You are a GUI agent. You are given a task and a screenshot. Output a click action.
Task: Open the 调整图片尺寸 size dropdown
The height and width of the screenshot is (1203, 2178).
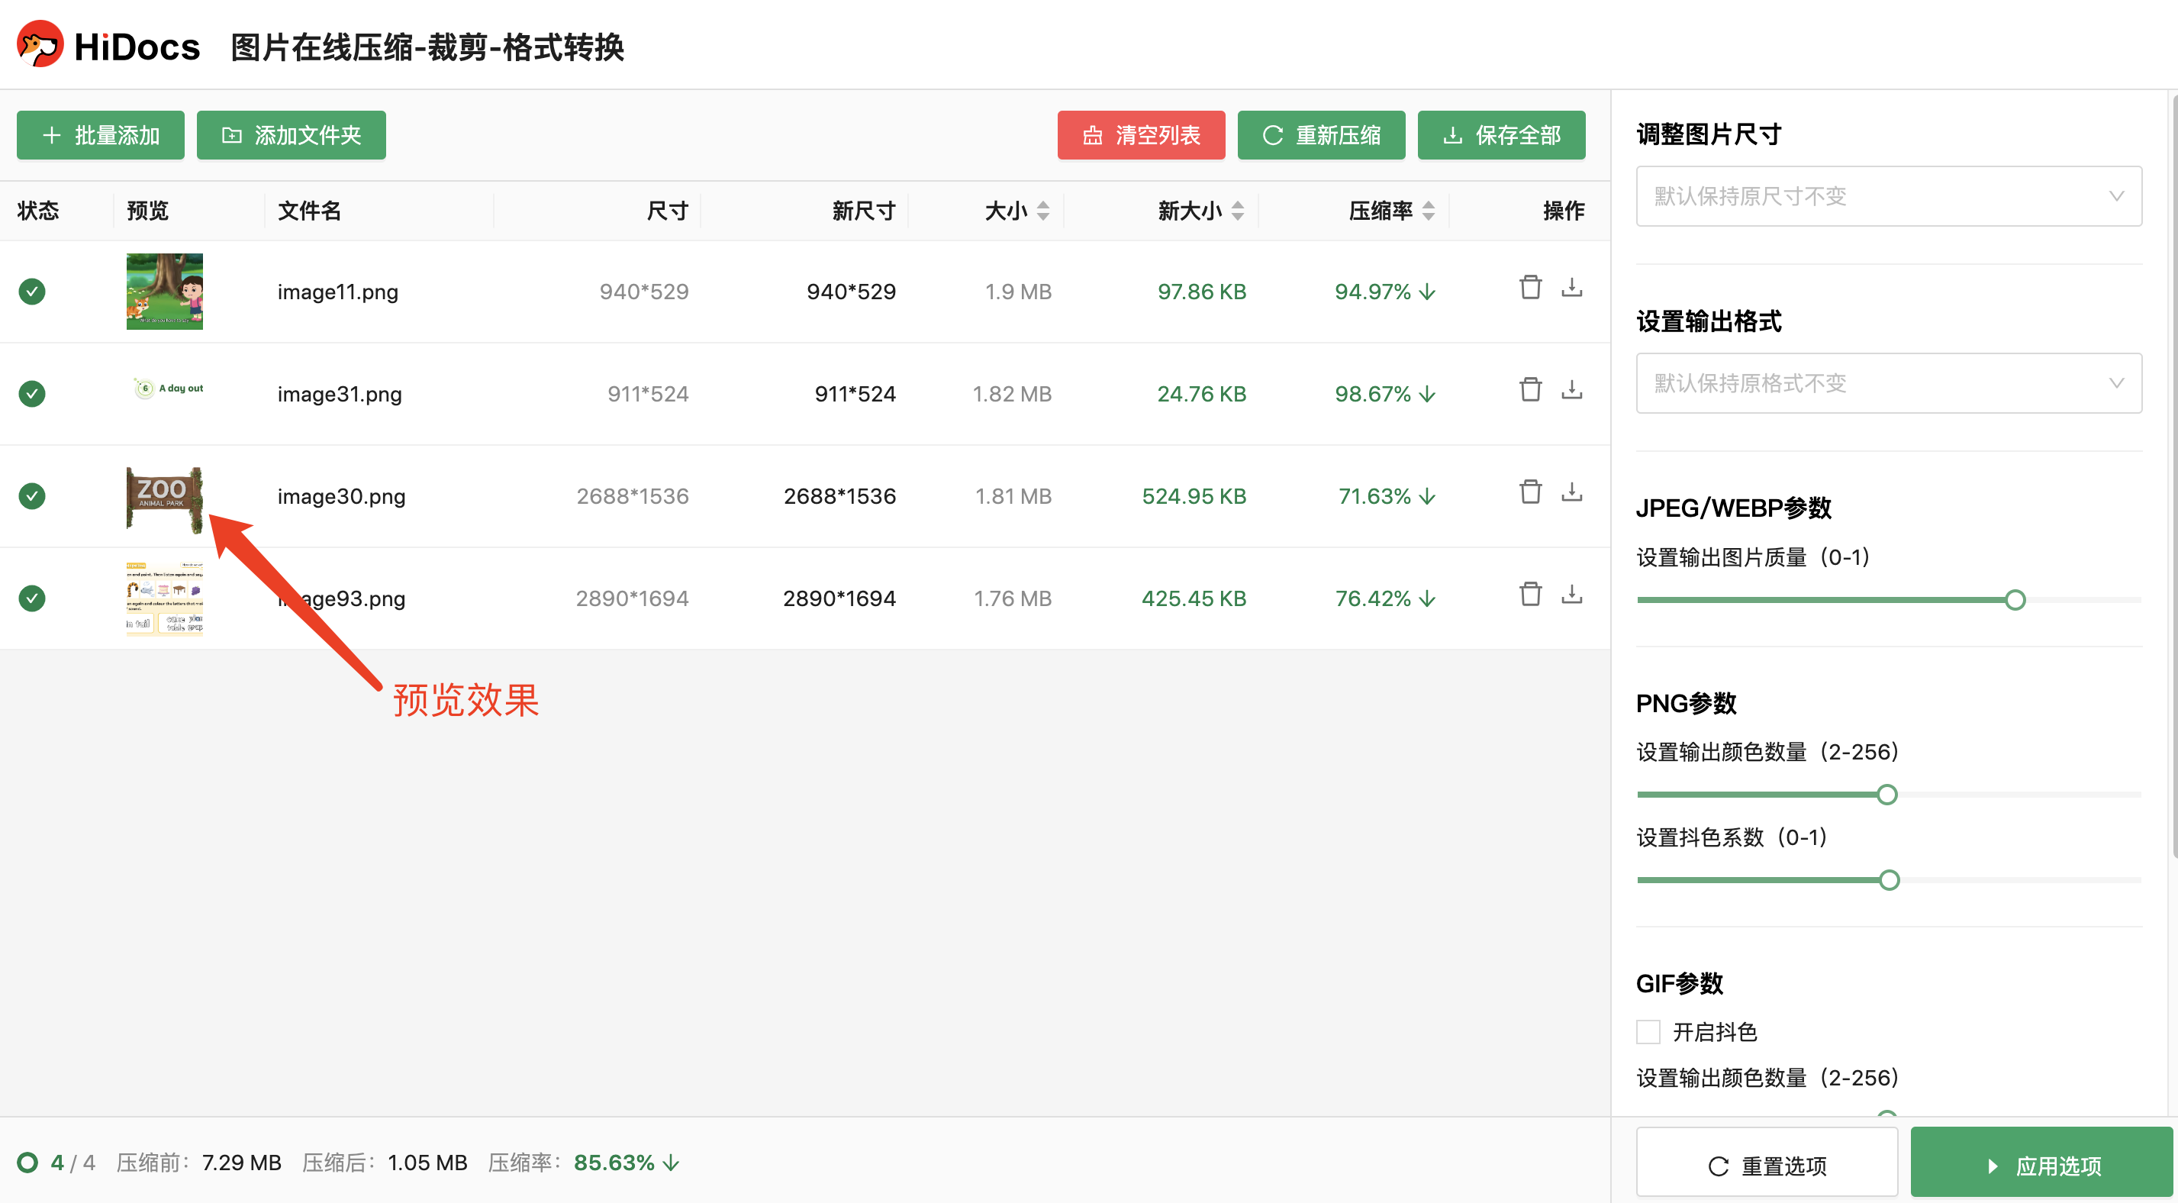[1888, 196]
